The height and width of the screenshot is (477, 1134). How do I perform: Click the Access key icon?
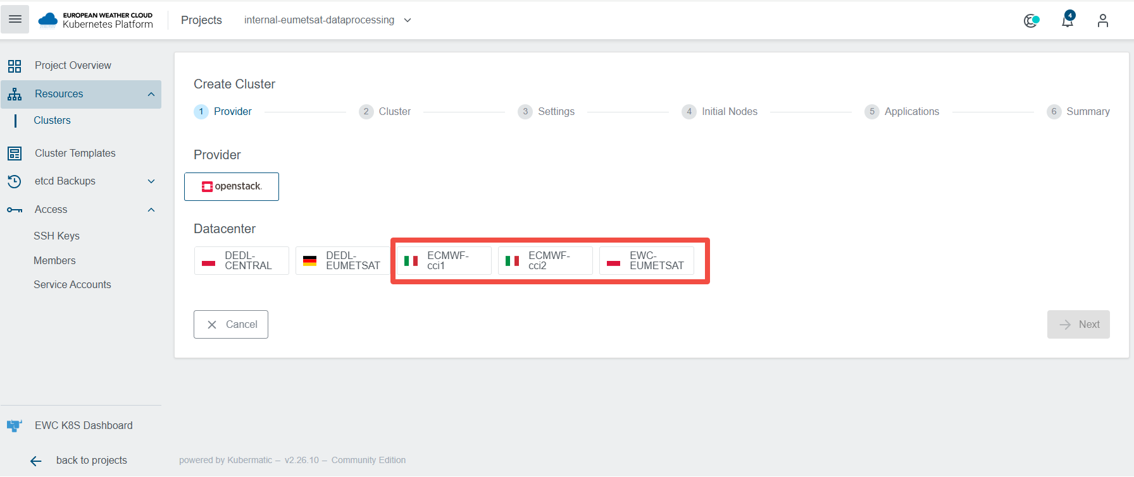15,210
